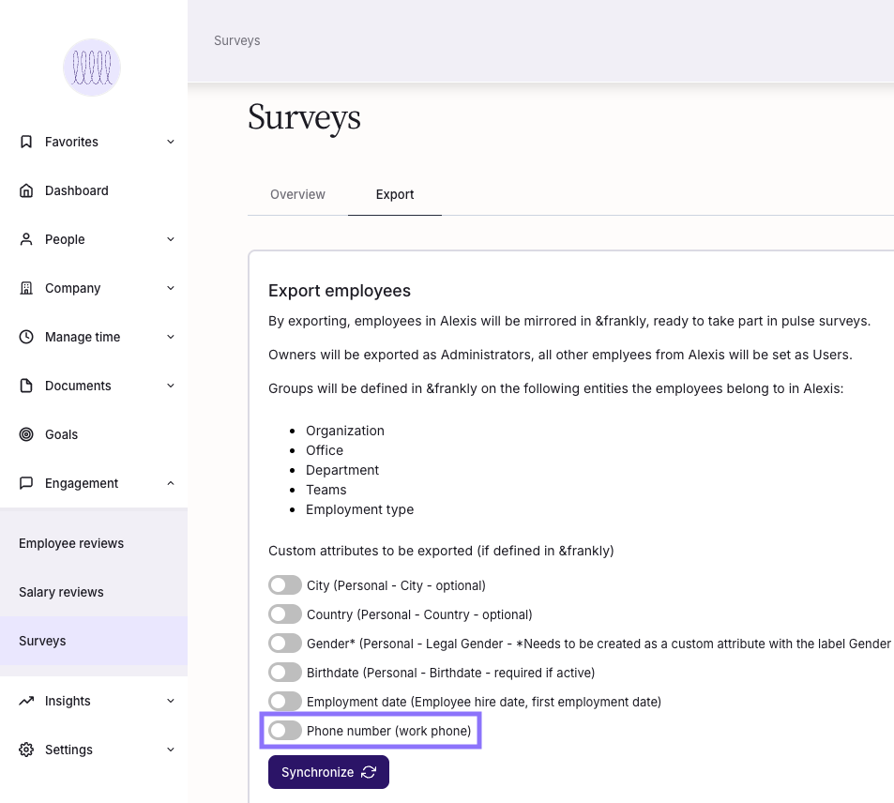Click the Synchronize button
Image resolution: width=894 pixels, height=803 pixels.
(x=329, y=772)
